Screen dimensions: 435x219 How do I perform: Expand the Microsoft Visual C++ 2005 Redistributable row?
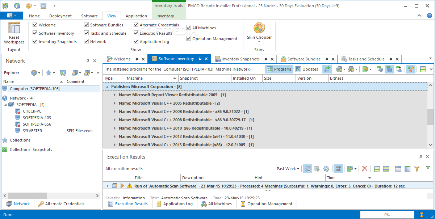point(115,103)
